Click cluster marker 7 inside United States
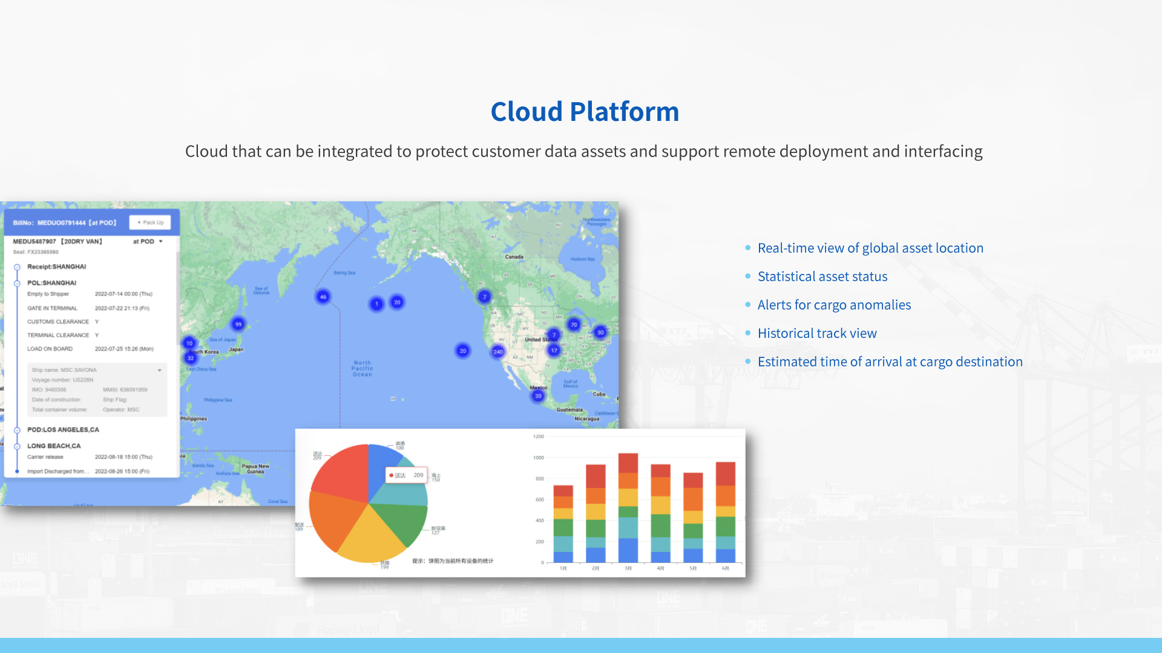1162x653 pixels. pos(554,335)
